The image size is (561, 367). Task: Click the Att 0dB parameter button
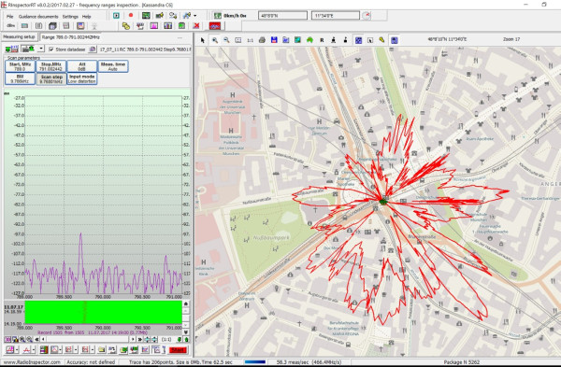tap(82, 66)
